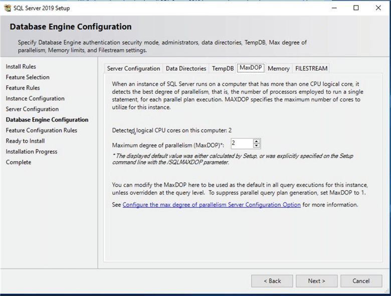Viewport: 391px width, 296px height.
Task: Switch to the Server Configuration tab
Action: [x=133, y=68]
